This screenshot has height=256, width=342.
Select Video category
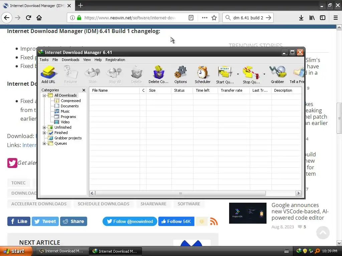click(65, 122)
